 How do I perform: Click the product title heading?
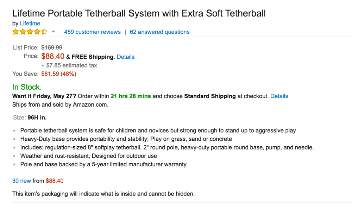click(139, 14)
